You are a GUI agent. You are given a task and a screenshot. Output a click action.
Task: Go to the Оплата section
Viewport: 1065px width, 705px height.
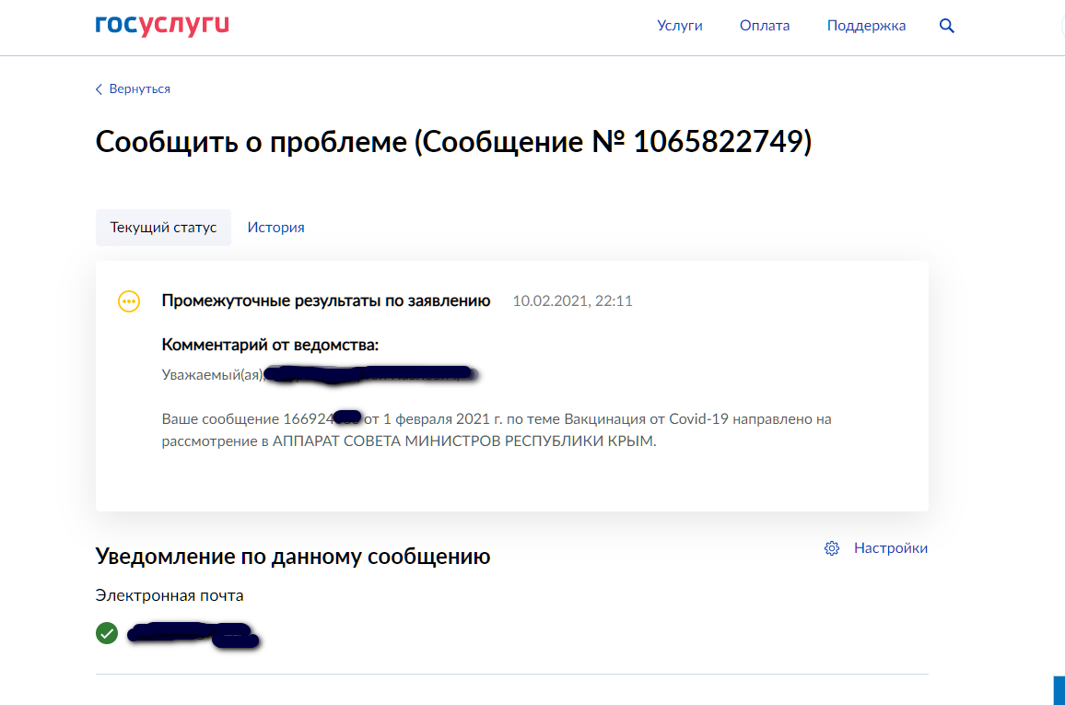pyautogui.click(x=765, y=26)
